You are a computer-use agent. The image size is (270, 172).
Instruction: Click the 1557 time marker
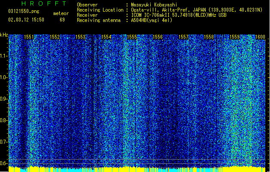pos(184,37)
